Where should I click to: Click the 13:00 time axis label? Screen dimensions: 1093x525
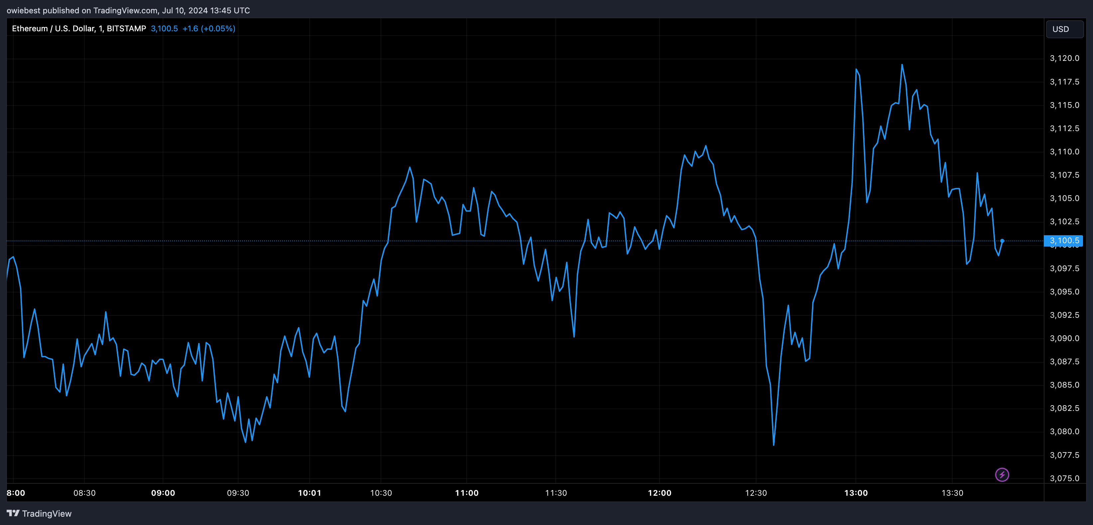(x=856, y=493)
